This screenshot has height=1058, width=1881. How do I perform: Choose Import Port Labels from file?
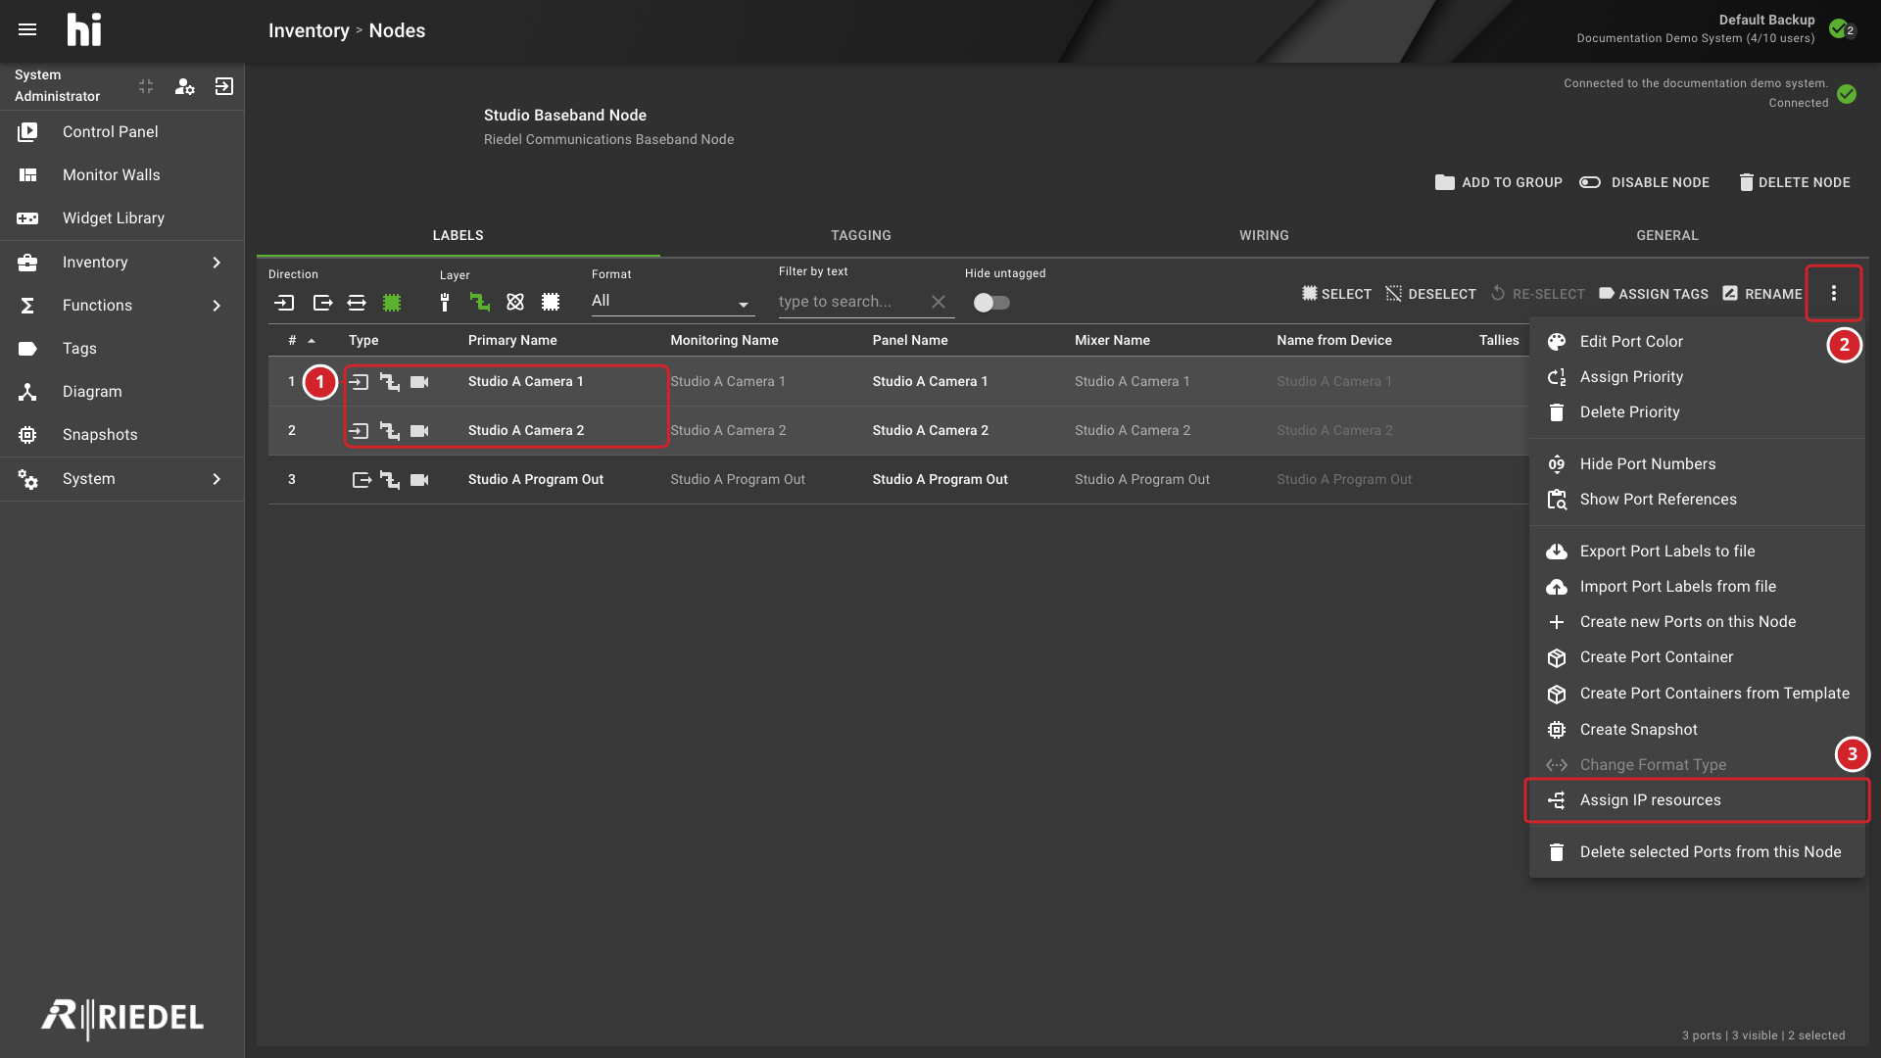coord(1697,587)
